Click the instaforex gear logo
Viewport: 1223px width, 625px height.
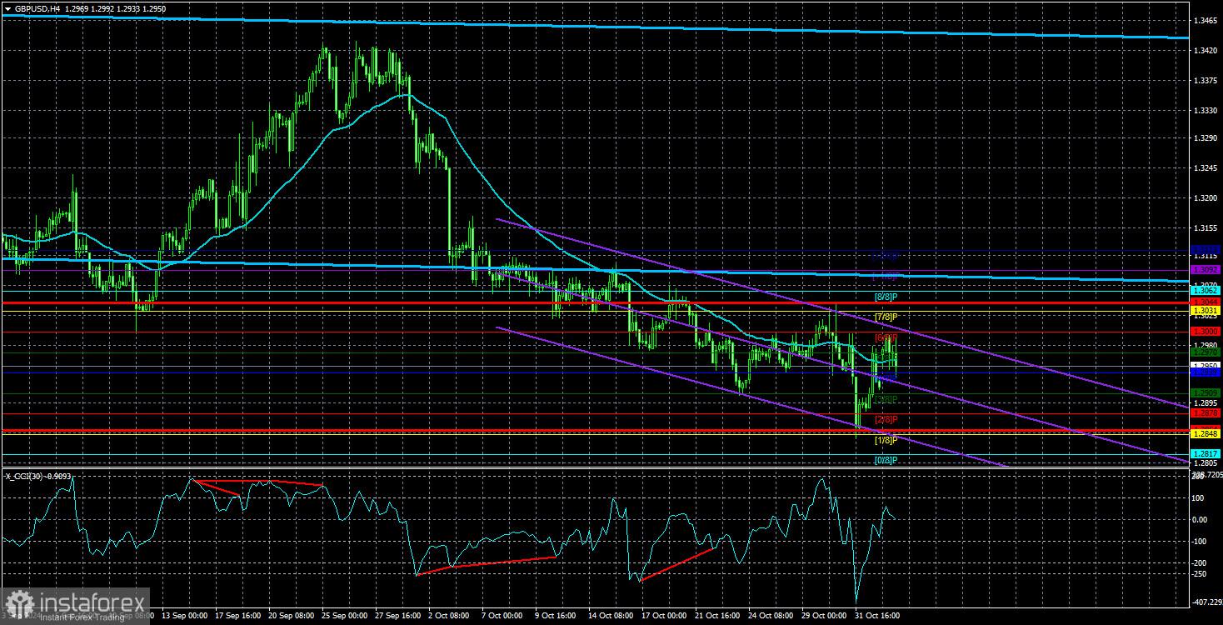tap(19, 604)
